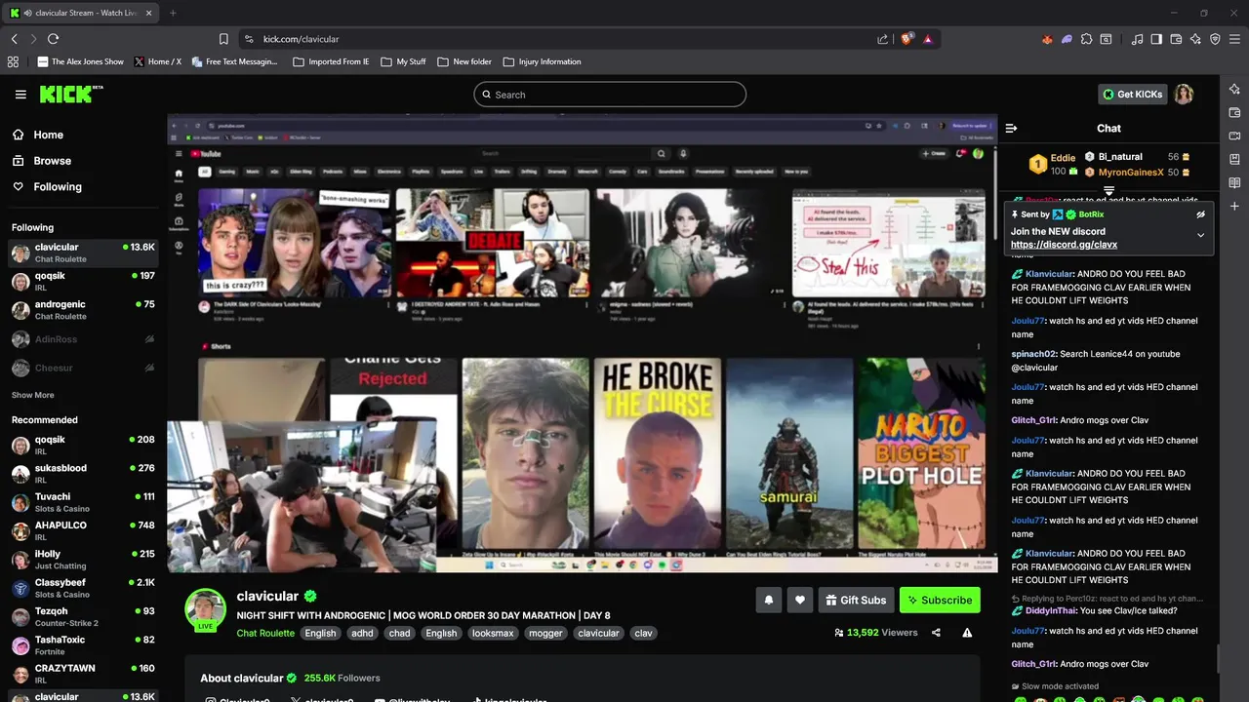This screenshot has height=702, width=1249.
Task: Click the Kick search field
Action: pos(610,95)
